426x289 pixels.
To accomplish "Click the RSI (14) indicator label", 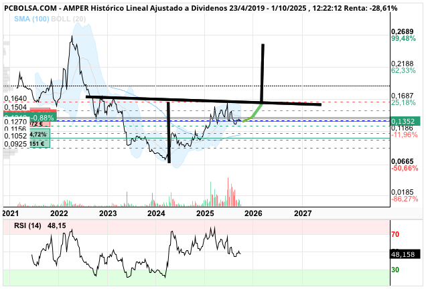I will coord(27,226).
